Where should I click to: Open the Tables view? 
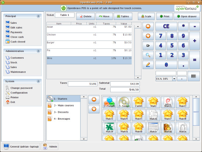click(x=123, y=16)
